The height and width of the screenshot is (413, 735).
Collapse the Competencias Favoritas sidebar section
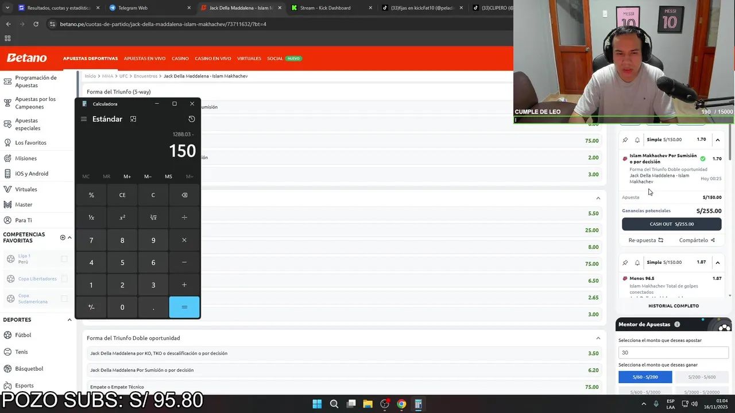[x=69, y=237]
